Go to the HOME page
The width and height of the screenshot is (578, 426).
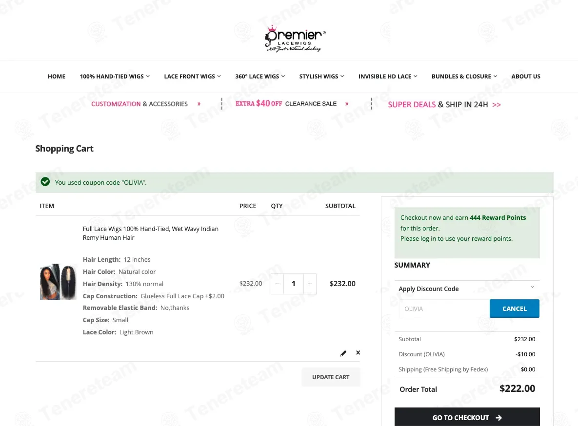click(x=57, y=77)
